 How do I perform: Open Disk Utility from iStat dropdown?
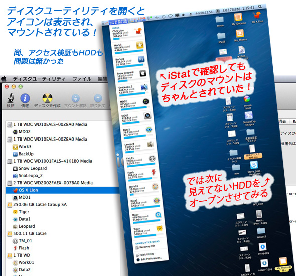[145, 255]
